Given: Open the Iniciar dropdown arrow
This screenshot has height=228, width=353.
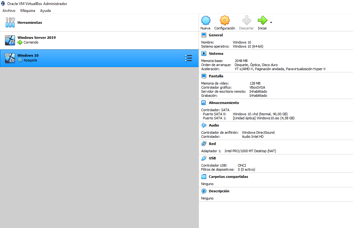Looking at the screenshot, I should (271, 23).
